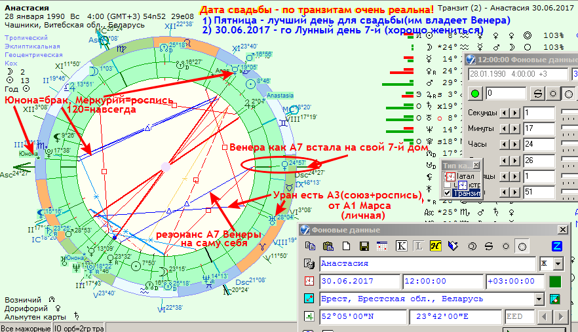578x332 pixels.
Task: Decrease Секунды with left arrow
Action: click(x=504, y=113)
